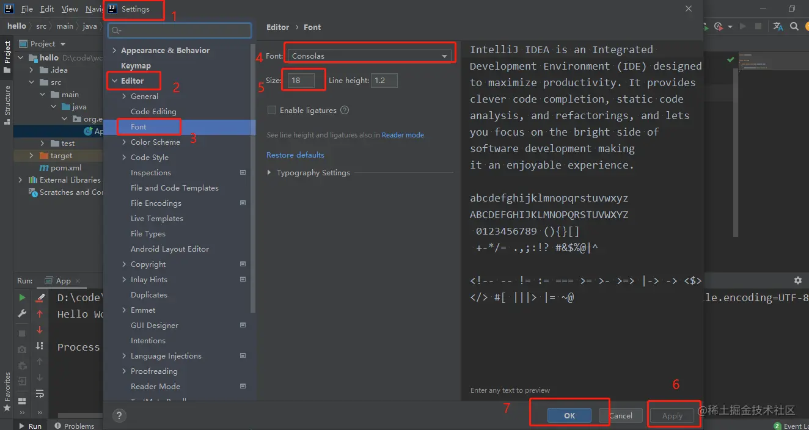Click Editor breadcrumb in Settings header

pos(278,27)
